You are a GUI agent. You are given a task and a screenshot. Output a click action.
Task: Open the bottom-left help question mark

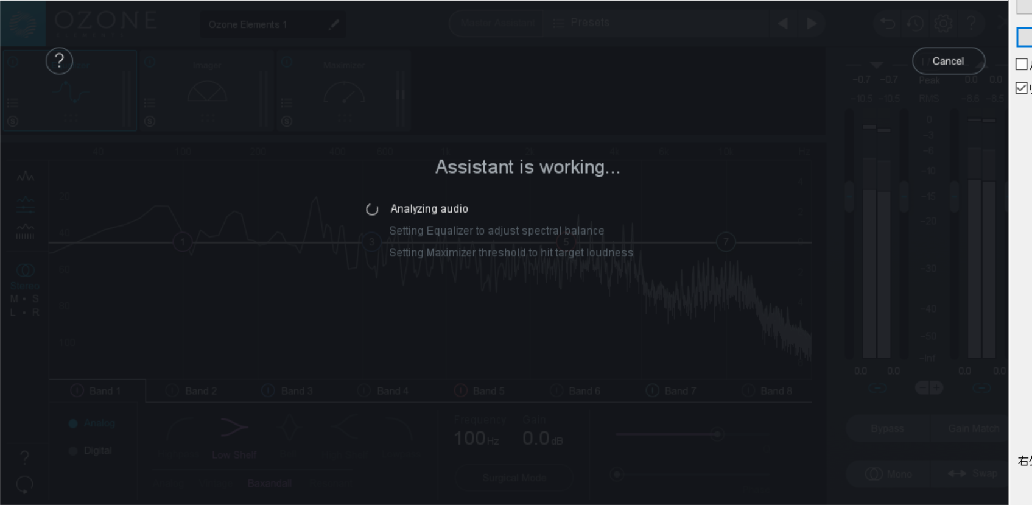[24, 457]
